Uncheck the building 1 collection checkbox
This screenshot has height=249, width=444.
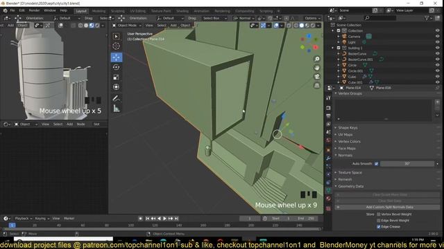pos(339,48)
